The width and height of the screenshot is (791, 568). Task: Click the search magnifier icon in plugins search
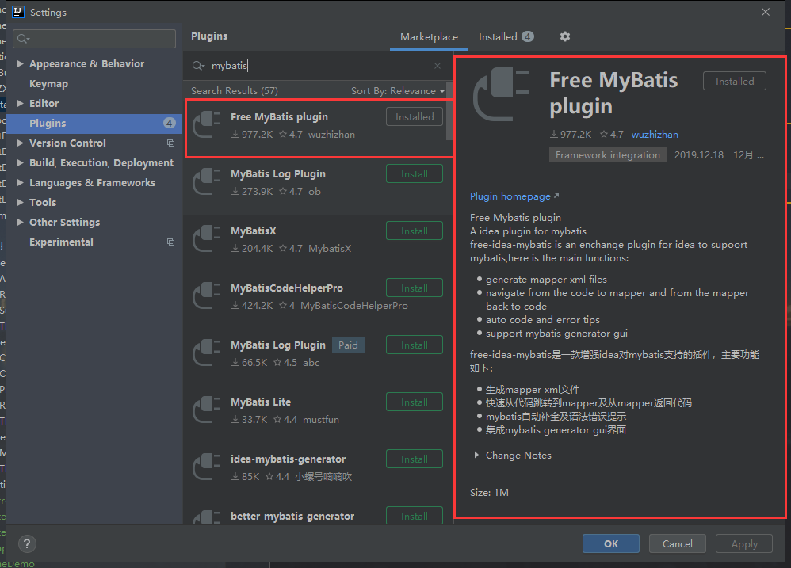tap(198, 67)
